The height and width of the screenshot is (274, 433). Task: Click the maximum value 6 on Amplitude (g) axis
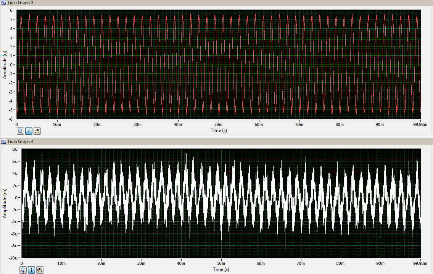tap(13, 10)
